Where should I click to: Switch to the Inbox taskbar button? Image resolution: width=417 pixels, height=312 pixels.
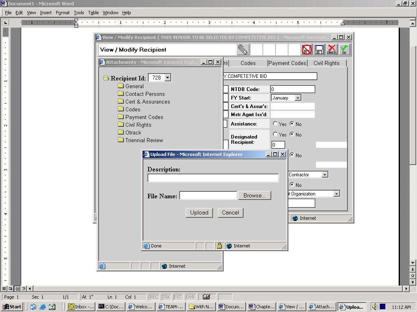click(x=81, y=307)
